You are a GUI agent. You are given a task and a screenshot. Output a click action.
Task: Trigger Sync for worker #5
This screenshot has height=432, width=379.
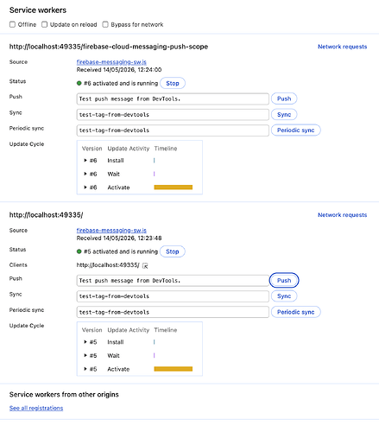tap(284, 296)
